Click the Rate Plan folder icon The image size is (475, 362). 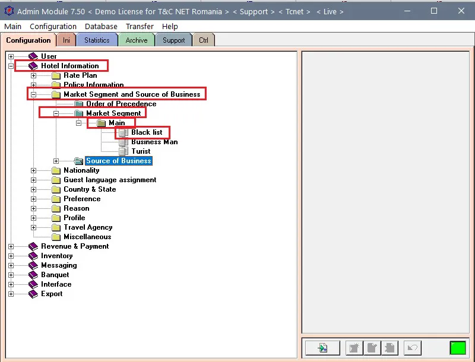coord(56,75)
